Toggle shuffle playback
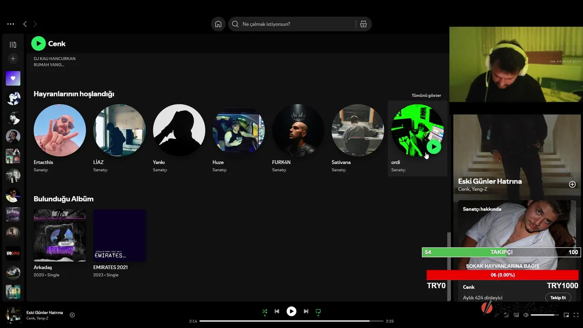 click(265, 312)
